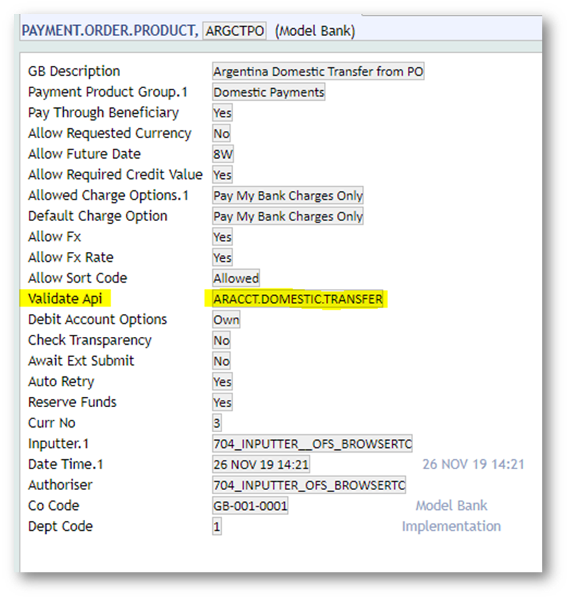
Task: Click the Curr No value 3
Action: point(217,423)
